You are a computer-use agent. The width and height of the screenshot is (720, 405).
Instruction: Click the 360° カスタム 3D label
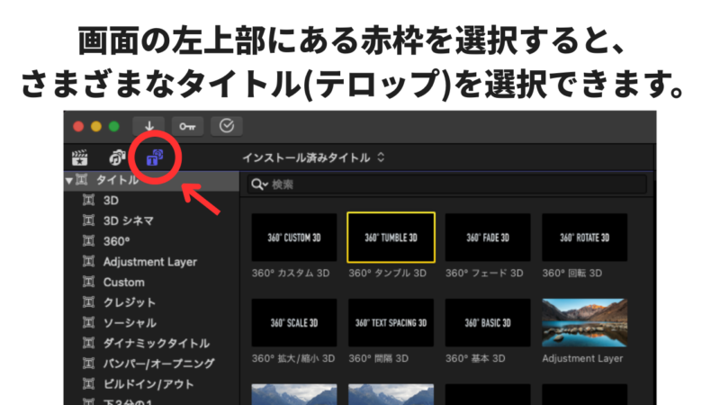pos(291,274)
